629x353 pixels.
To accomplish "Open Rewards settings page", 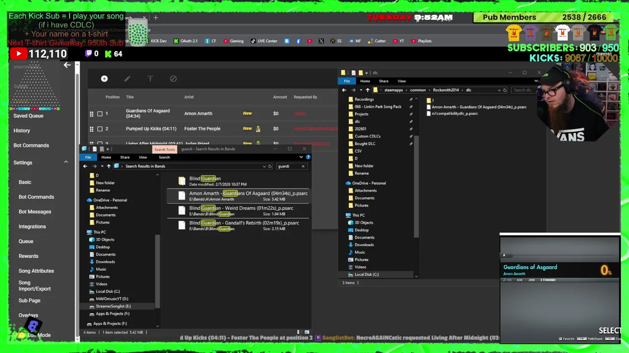I will pos(29,256).
